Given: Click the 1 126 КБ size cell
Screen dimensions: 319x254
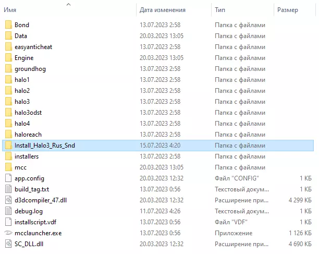Looking at the screenshot, I should coord(300,233).
